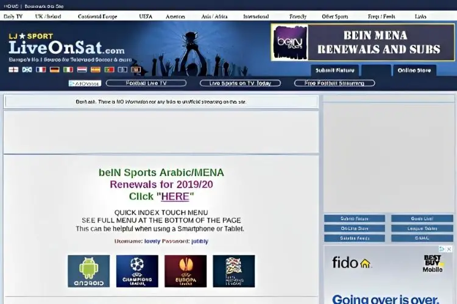457x304 pixels.
Task: Select the Netherlands flag icon
Action: tap(82, 69)
